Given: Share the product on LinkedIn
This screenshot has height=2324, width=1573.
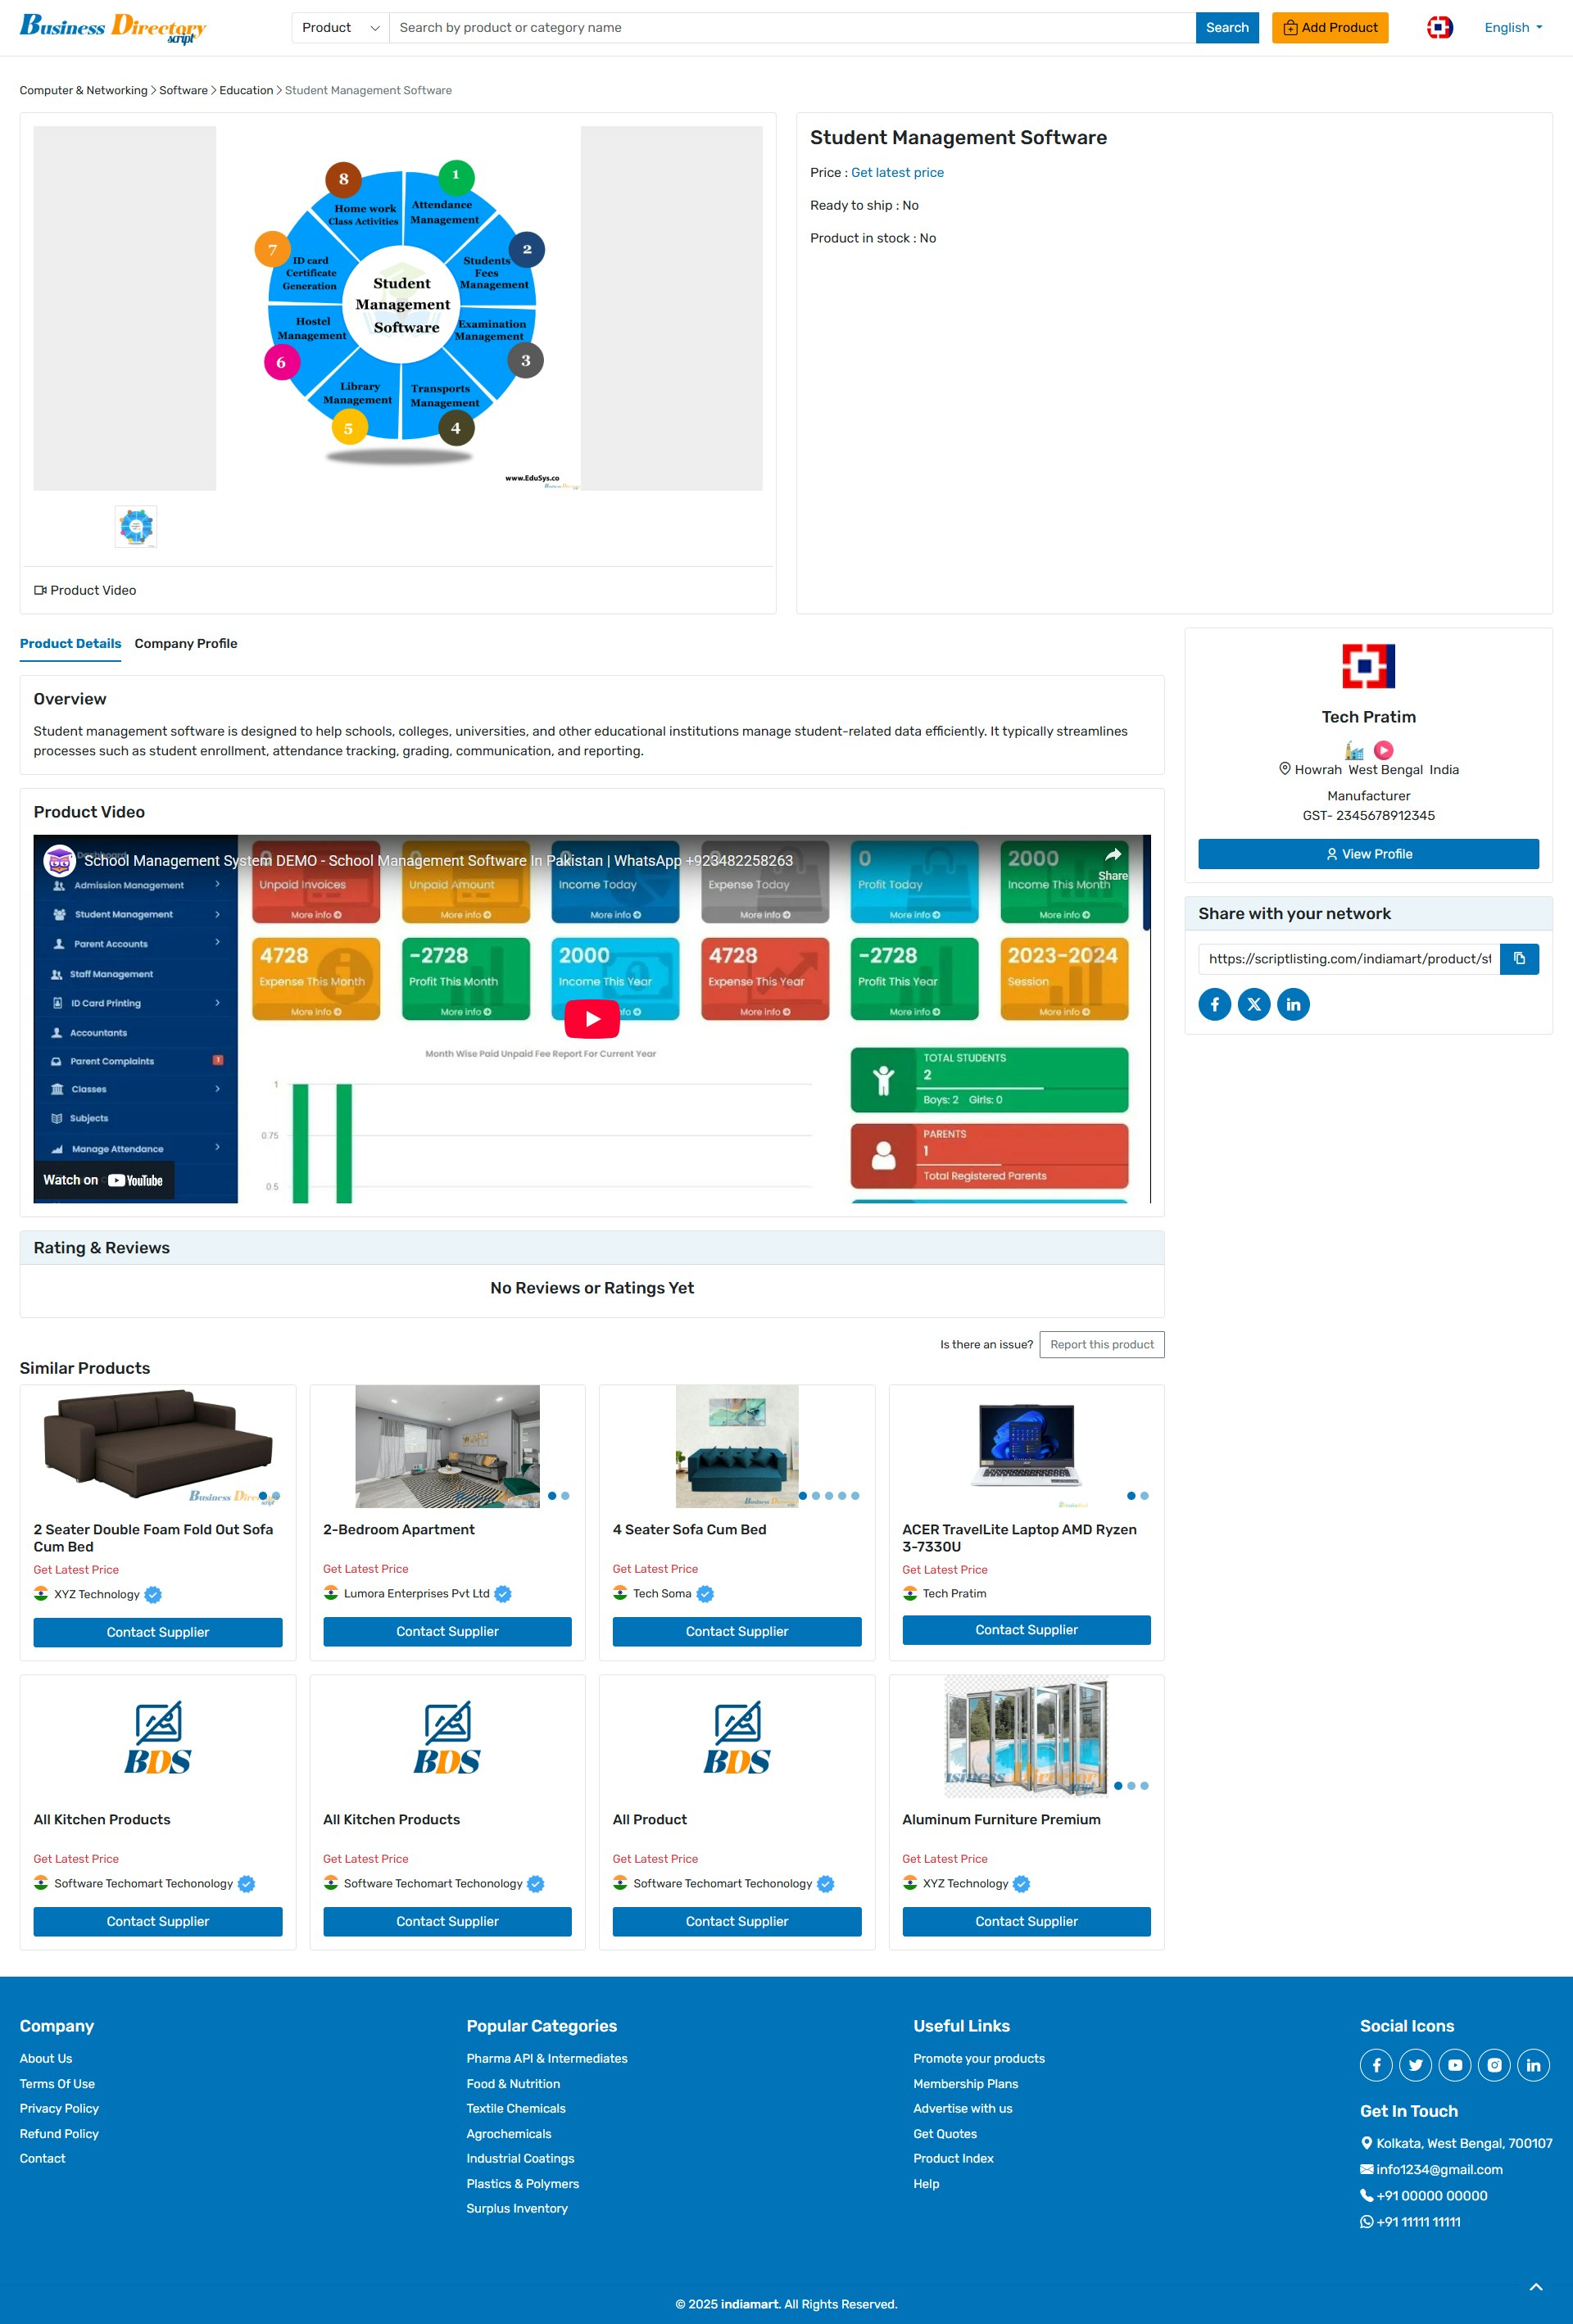Looking at the screenshot, I should (1293, 1004).
